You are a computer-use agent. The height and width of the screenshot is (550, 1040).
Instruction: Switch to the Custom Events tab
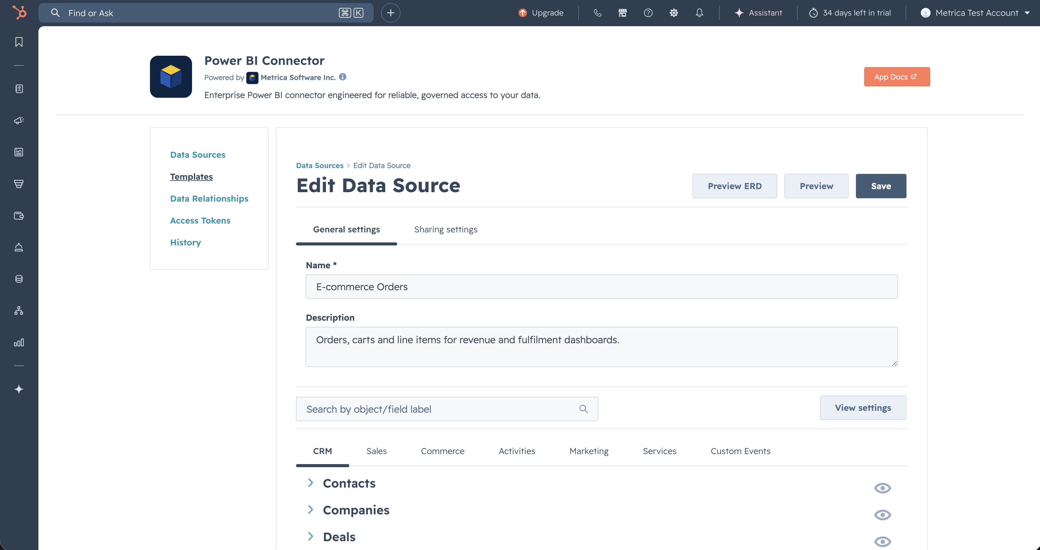740,451
